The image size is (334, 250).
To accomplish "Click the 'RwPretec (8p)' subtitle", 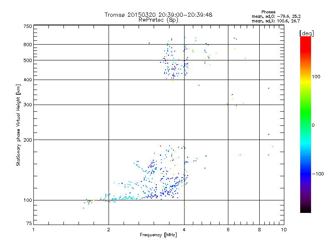I will pos(158,20).
